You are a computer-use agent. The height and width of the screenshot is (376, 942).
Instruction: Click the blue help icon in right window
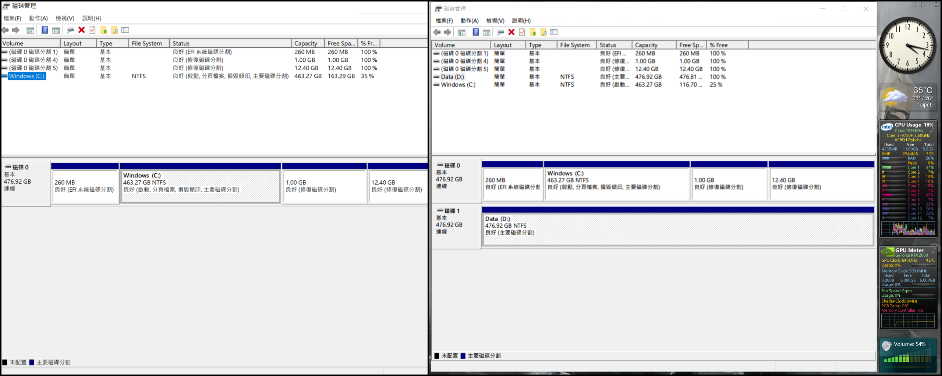coord(475,32)
